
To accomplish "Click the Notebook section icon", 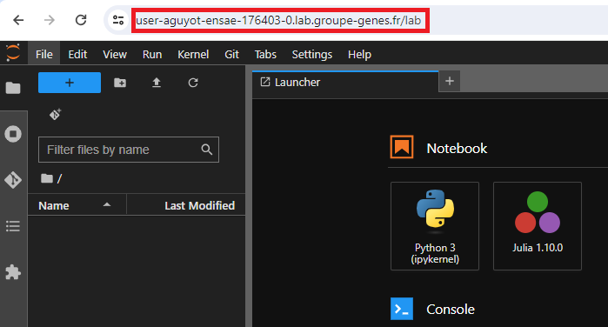I will pyautogui.click(x=401, y=147).
